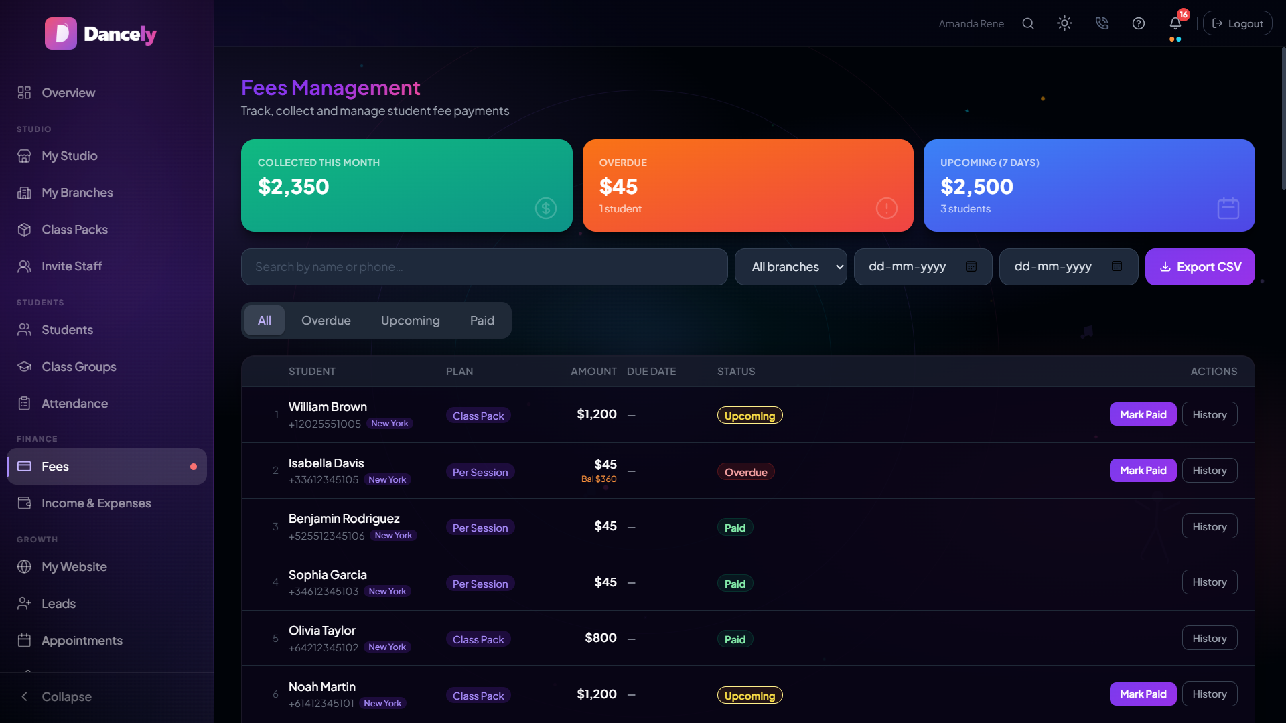Mark Isabella Davis's fee as paid
This screenshot has height=723, width=1286.
coord(1143,470)
